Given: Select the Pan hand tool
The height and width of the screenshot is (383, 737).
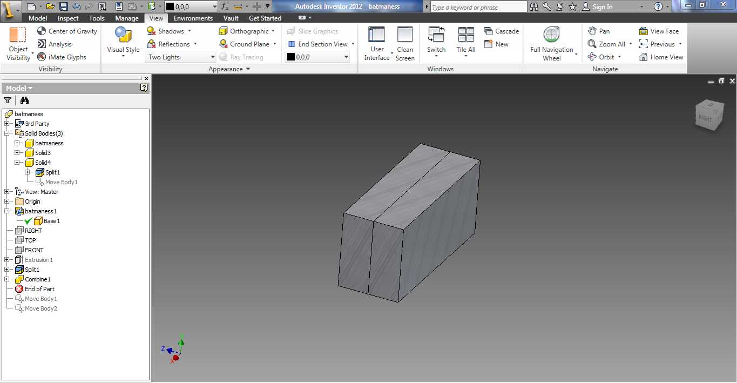Looking at the screenshot, I should (599, 31).
